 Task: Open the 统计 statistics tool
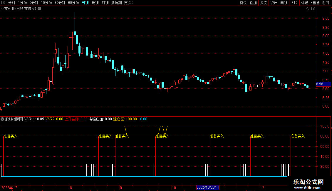274,3
